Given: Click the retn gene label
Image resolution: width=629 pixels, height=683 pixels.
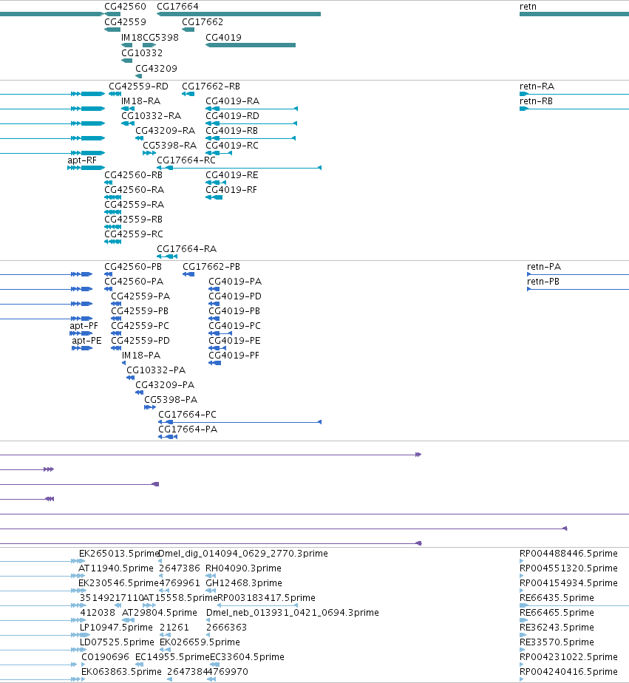Looking at the screenshot, I should click(528, 7).
